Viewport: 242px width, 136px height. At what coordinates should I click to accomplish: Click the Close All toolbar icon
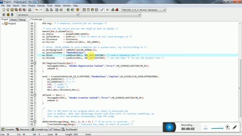click(x=24, y=10)
